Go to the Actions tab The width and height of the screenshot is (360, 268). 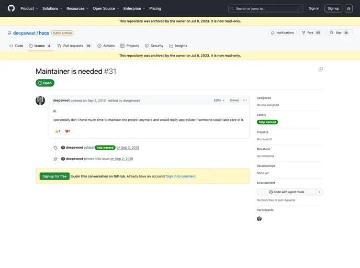coord(106,46)
